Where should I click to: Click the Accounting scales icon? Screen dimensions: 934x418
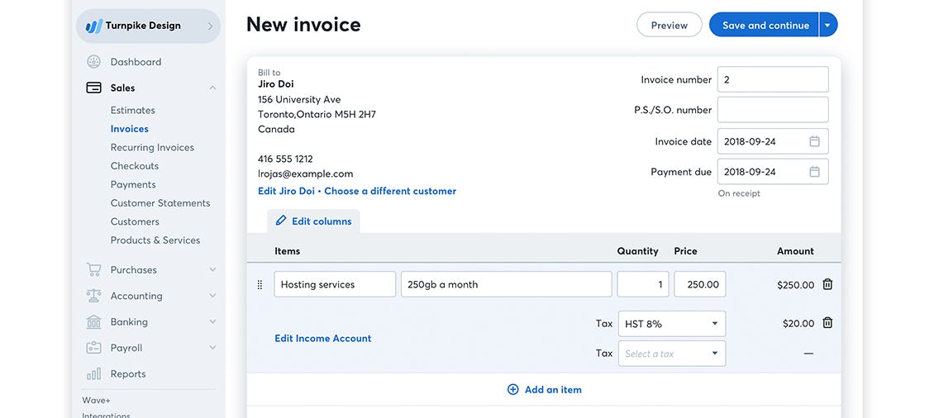93,296
